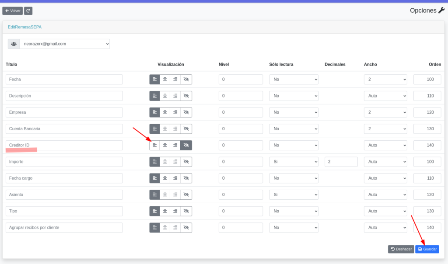Hide the Asiento field

pos(186,195)
